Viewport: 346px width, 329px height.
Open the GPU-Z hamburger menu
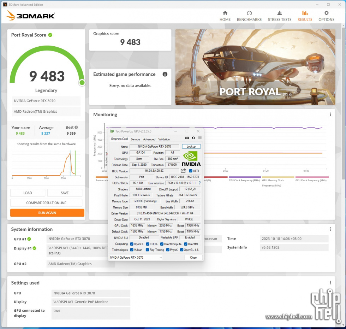click(200, 138)
